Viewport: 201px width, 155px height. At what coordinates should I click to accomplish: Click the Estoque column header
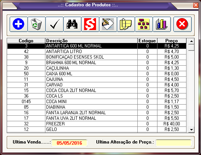pyautogui.click(x=147, y=40)
